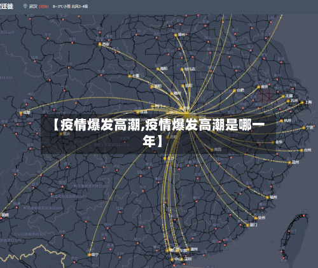318x268 pixels.
Task: Select the 福州 city marker
Action: (x=267, y=197)
